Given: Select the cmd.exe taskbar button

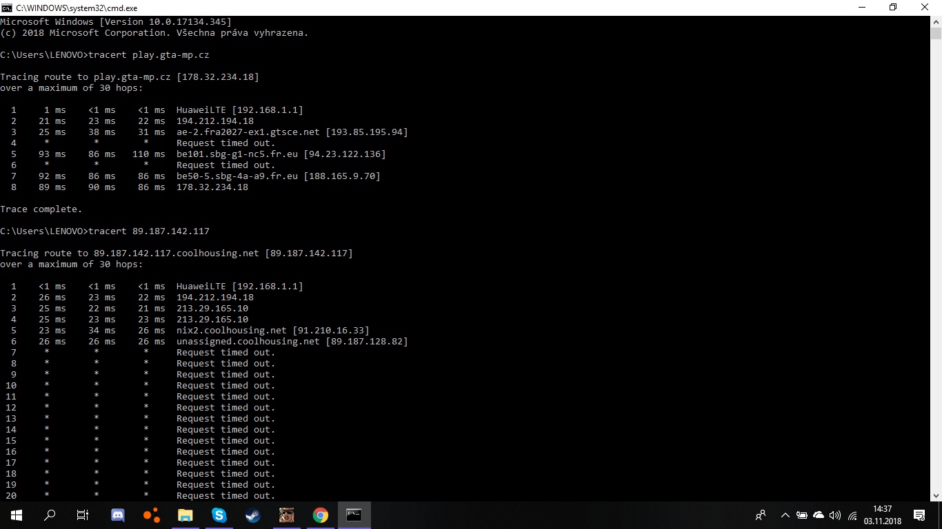Looking at the screenshot, I should click(354, 515).
